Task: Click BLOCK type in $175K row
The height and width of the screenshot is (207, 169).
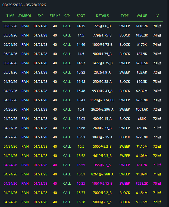Action: point(125,44)
